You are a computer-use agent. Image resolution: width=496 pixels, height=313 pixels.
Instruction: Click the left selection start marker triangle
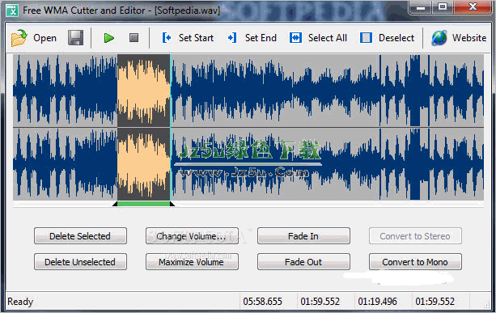pos(115,204)
